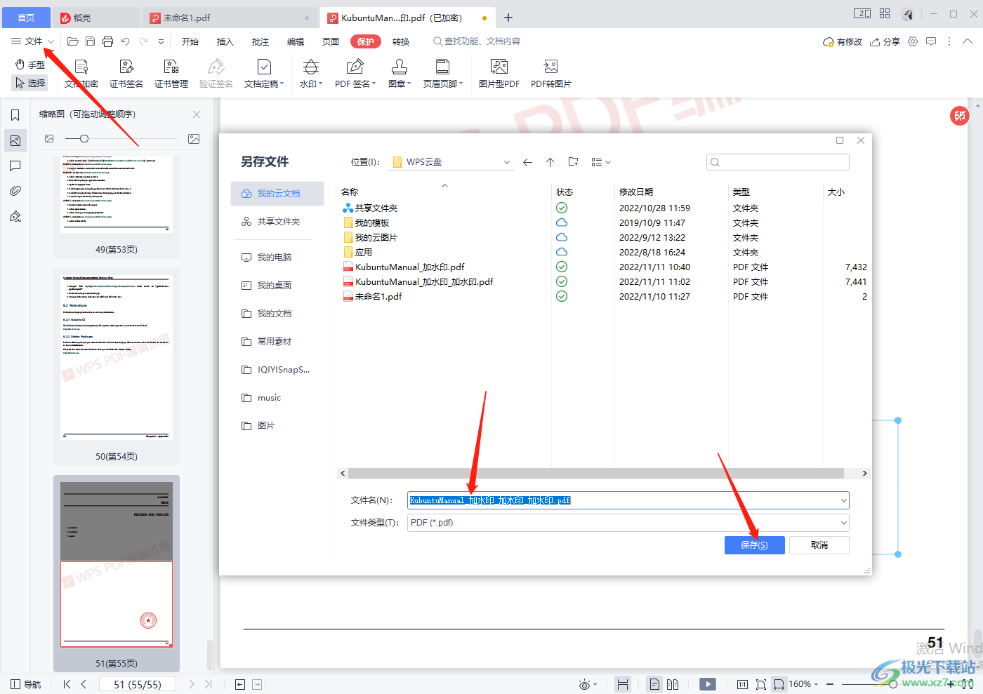
Task: Sort by 修改日期 column header
Action: 636,192
